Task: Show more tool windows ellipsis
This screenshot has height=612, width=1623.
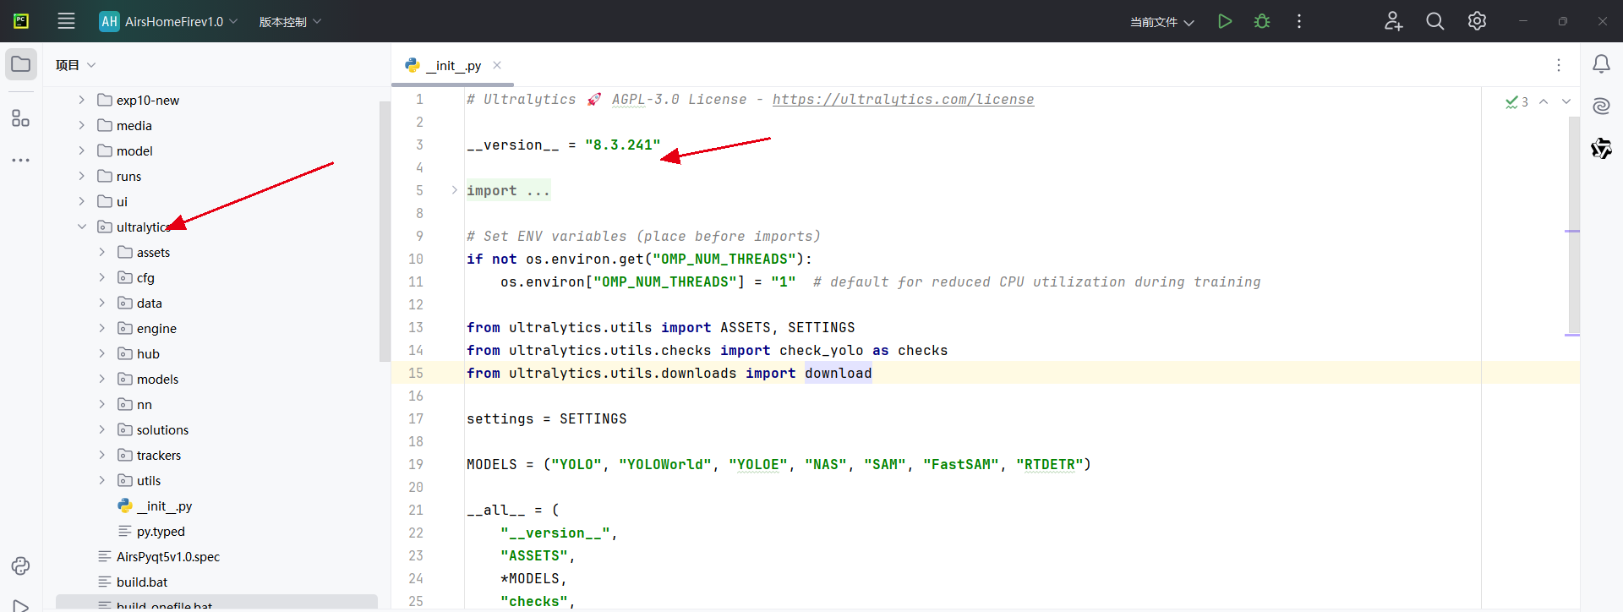Action: tap(21, 160)
